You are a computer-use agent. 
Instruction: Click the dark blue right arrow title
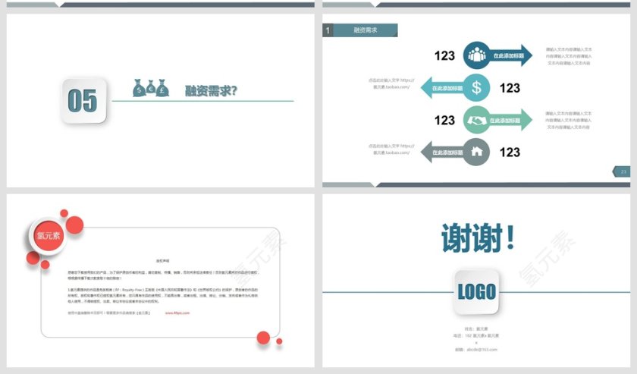(510, 55)
